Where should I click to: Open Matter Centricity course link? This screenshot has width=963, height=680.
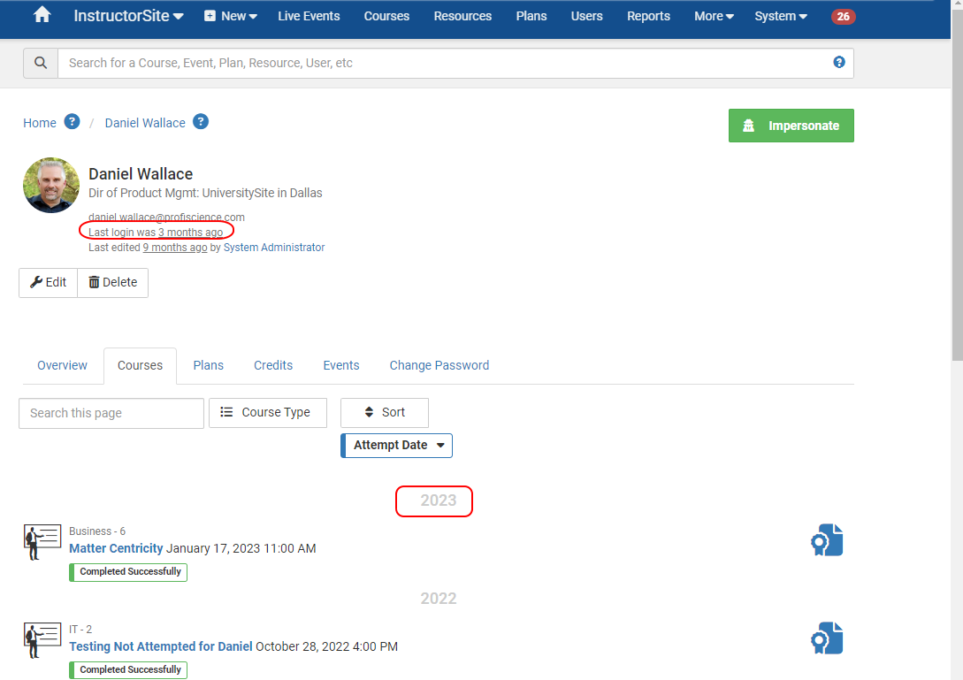point(116,548)
